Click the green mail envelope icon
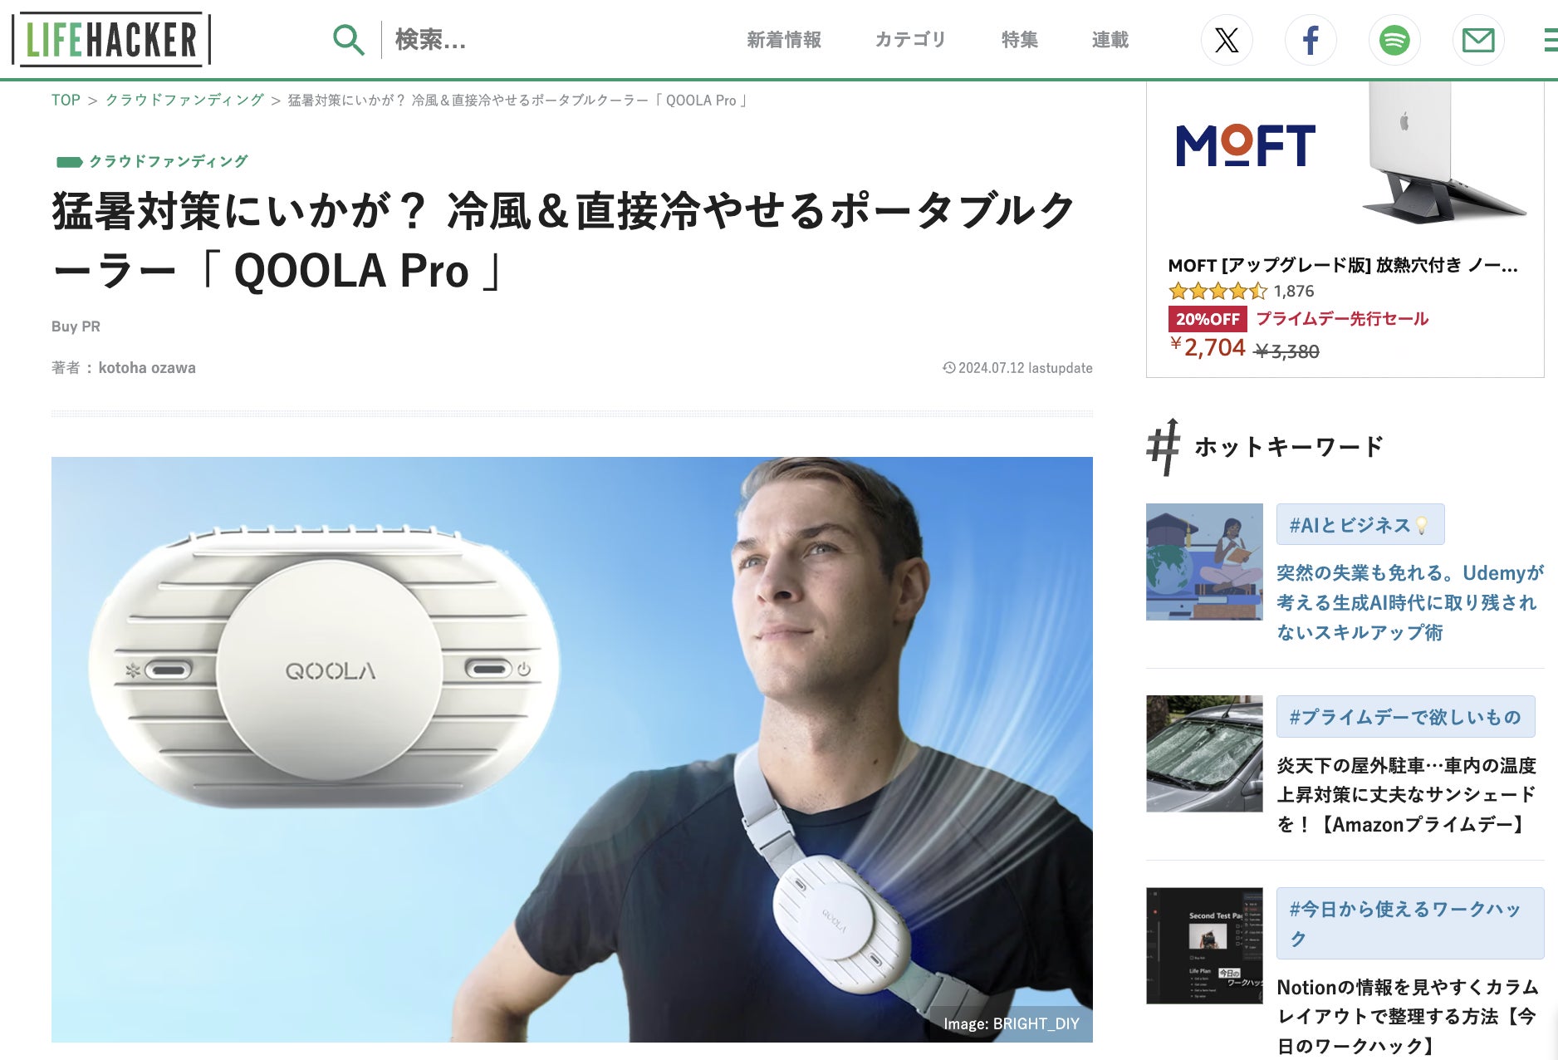Image resolution: width=1558 pixels, height=1060 pixels. point(1478,40)
